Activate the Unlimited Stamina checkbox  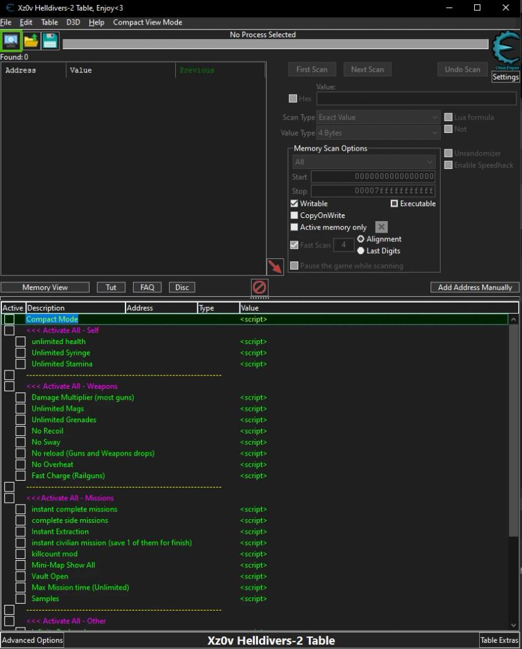point(20,364)
